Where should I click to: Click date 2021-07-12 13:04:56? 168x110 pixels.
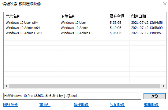coord(147,23)
